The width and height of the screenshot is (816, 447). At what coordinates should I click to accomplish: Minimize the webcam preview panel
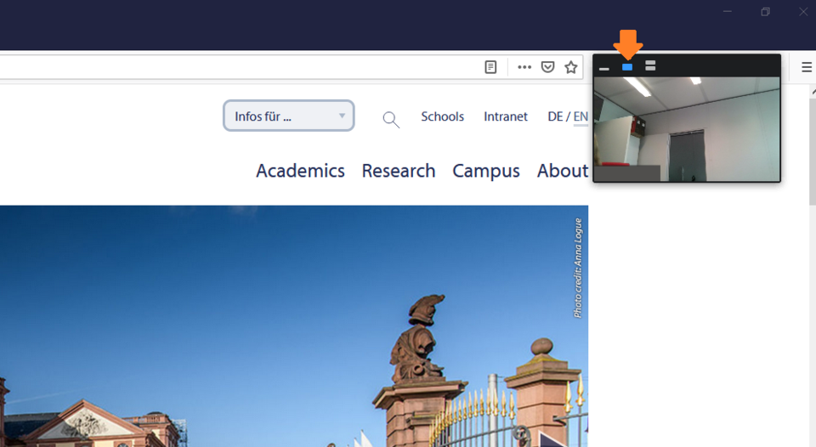[603, 68]
